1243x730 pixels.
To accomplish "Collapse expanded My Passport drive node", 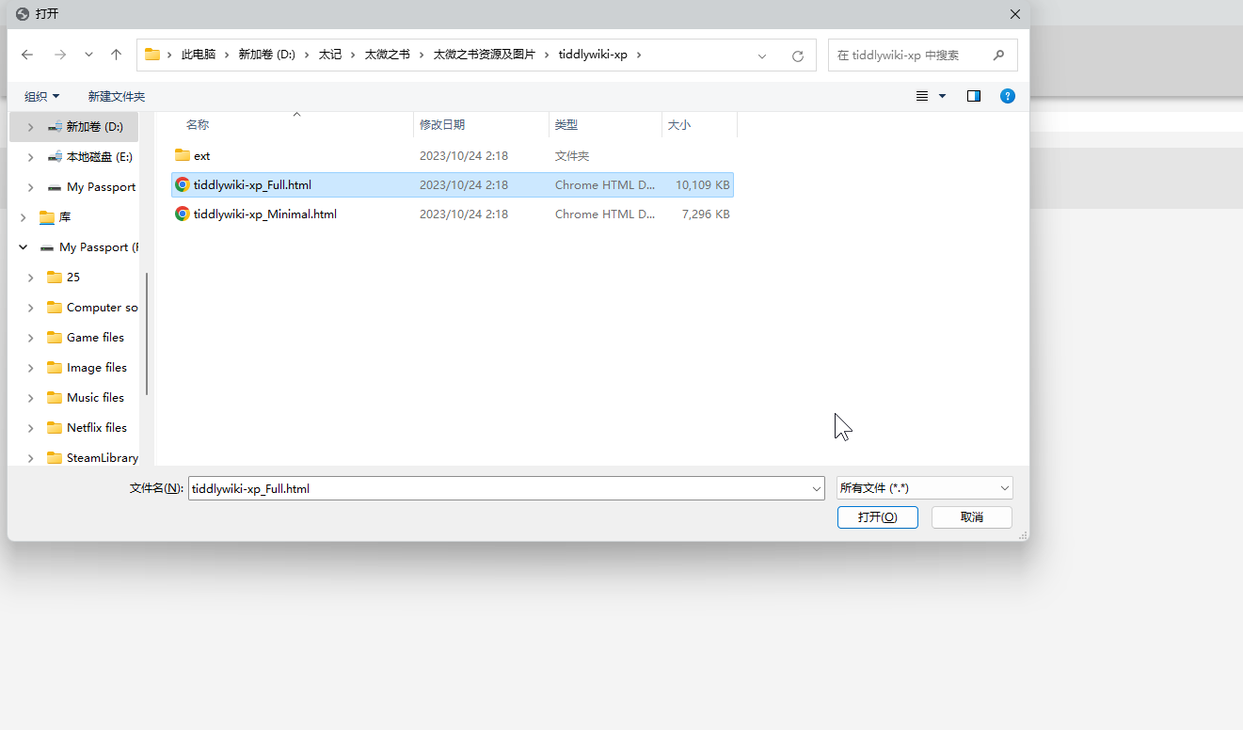I will [24, 247].
